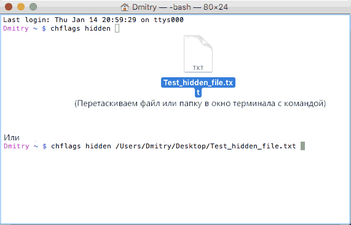Viewport: 351px width, 225px height.
Task: Click the first 'Dmitry ~ $' prompt
Action: click(25, 29)
